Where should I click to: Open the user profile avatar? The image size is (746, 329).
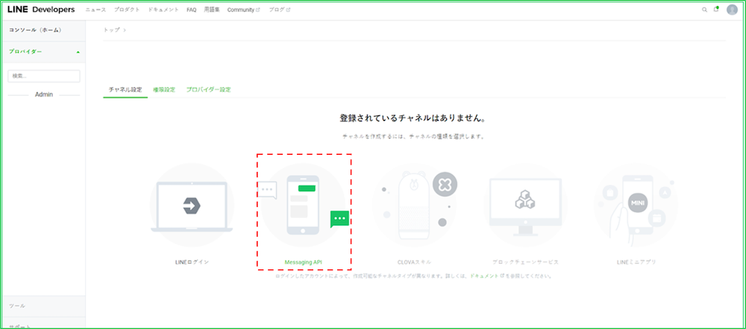click(x=732, y=10)
